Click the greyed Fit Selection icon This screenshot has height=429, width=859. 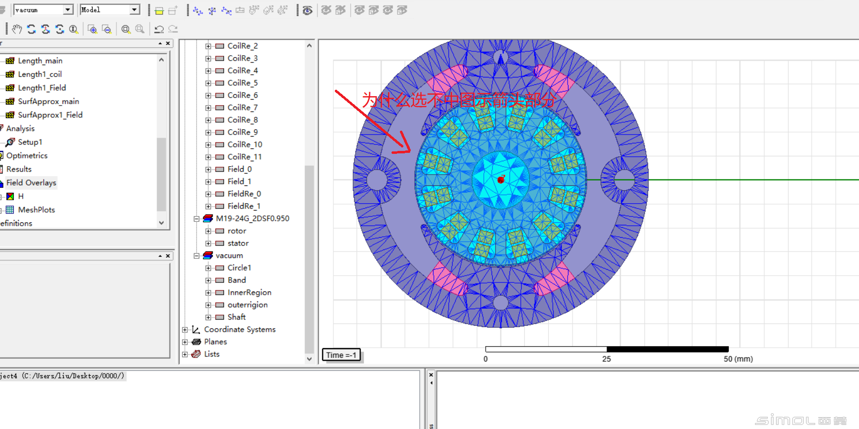140,29
